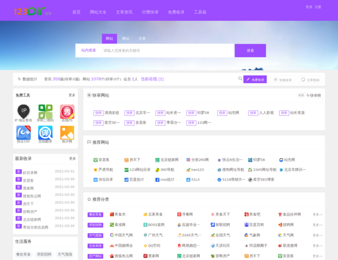This screenshot has width=338, height=260.
Task: Open QQ空间 in 交友相亲 row
Action: tap(152, 245)
